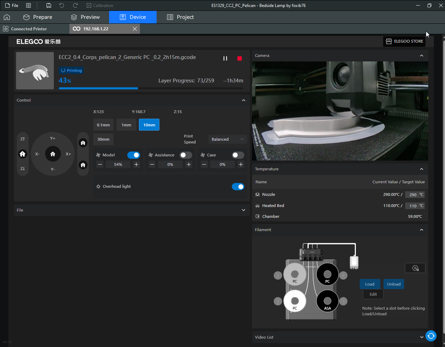Stop the print with red button

tap(239, 58)
